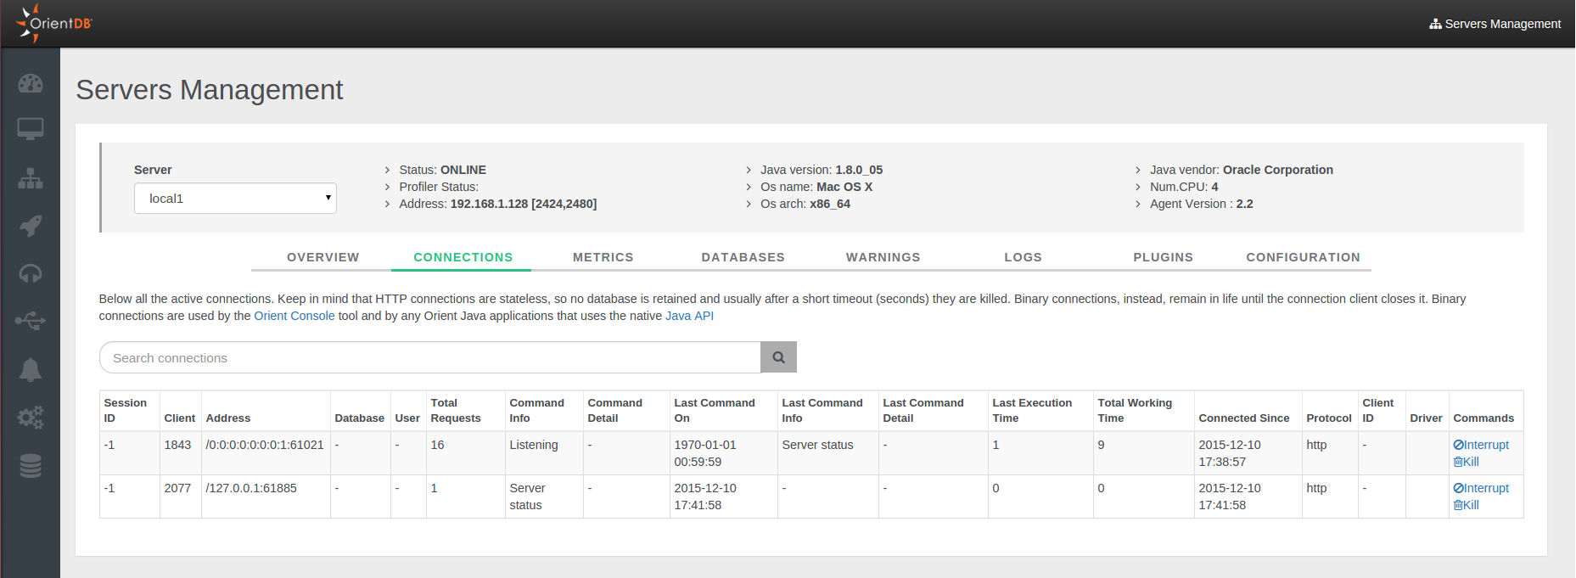Viewport: 1576px width, 578px height.
Task: Click the Search connections input field
Action: tap(430, 358)
